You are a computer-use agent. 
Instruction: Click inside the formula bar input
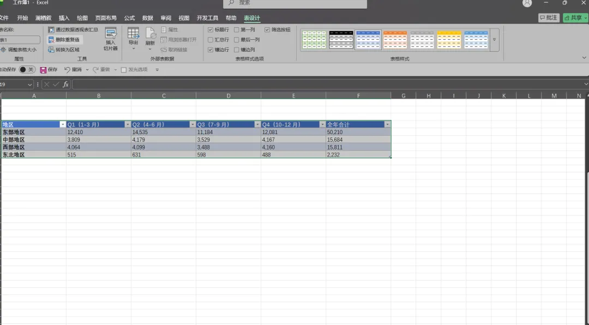327,84
